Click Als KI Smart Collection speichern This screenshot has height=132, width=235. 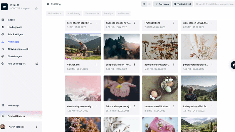pos(214,4)
